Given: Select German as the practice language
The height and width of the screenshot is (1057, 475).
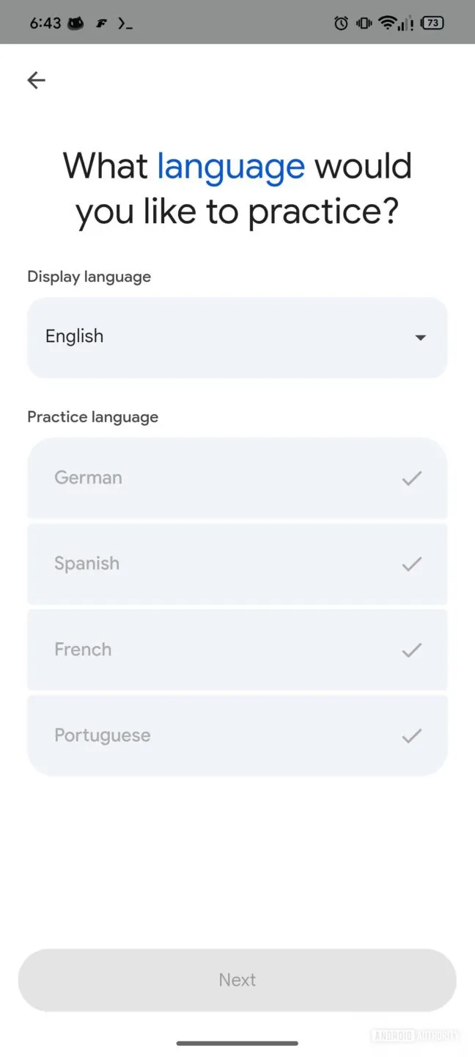Looking at the screenshot, I should coord(237,478).
